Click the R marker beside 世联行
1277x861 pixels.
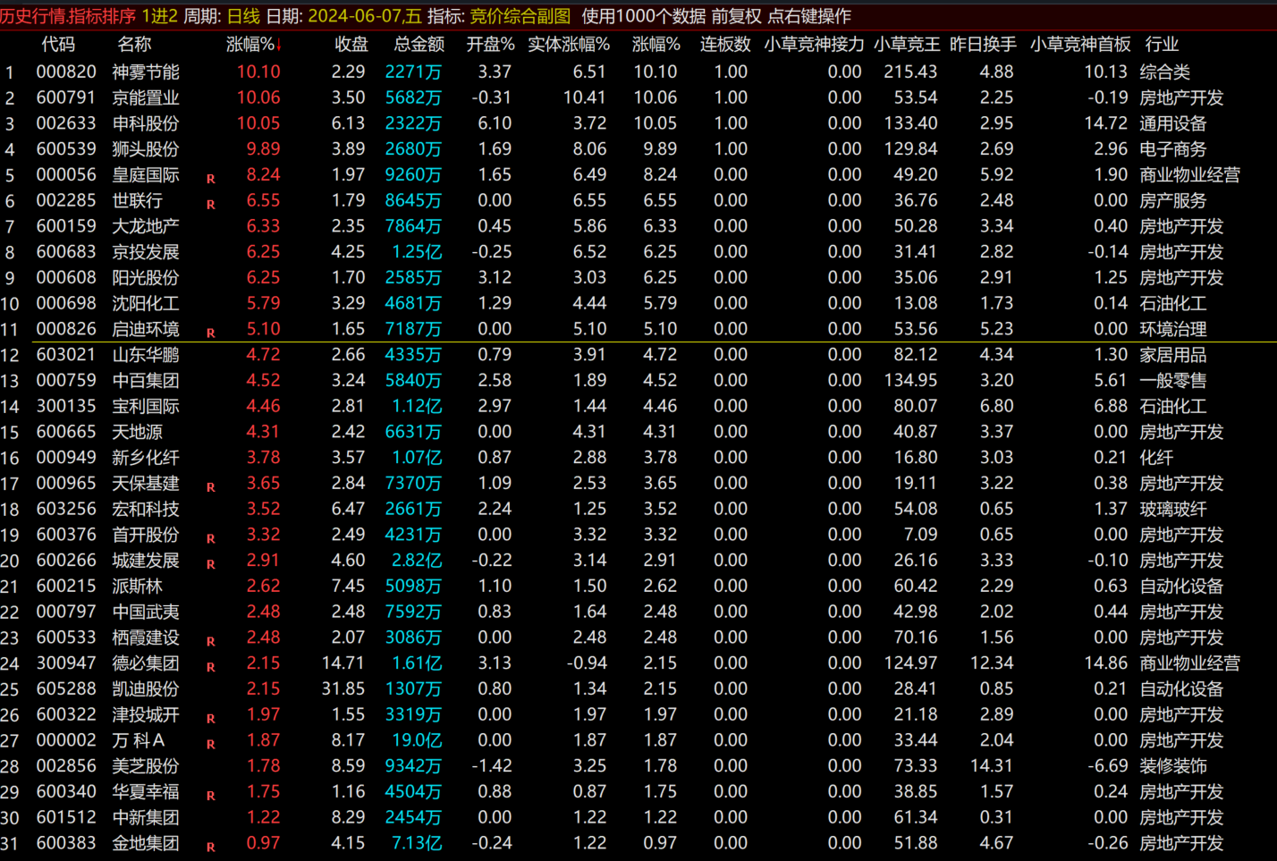coord(211,205)
